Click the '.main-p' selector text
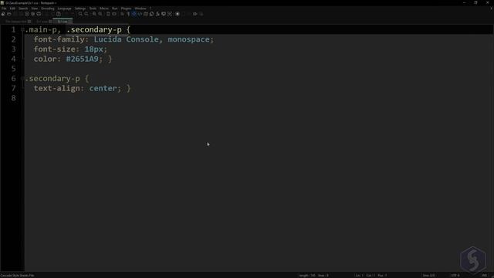 click(41, 29)
